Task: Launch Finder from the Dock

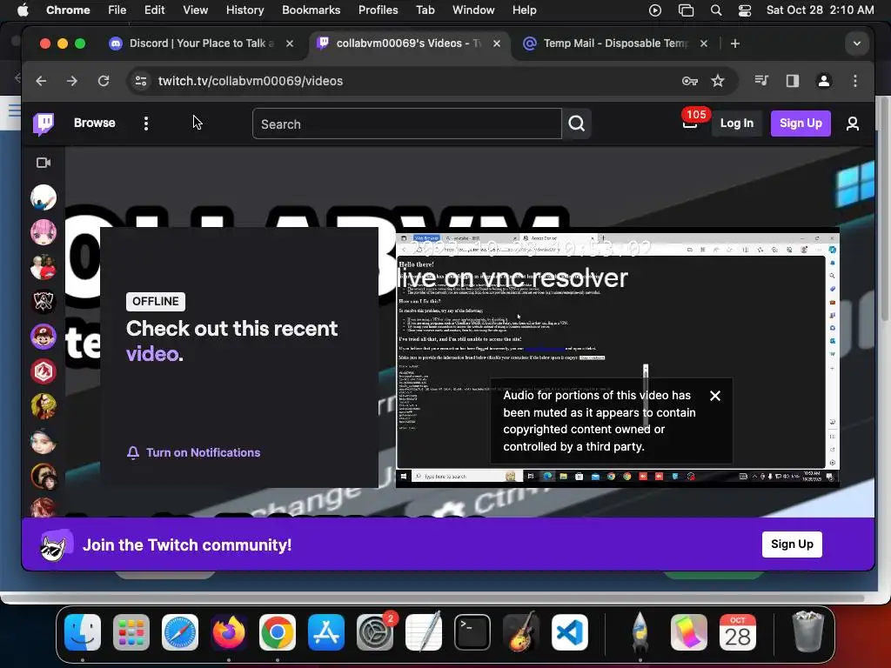Action: (83, 632)
